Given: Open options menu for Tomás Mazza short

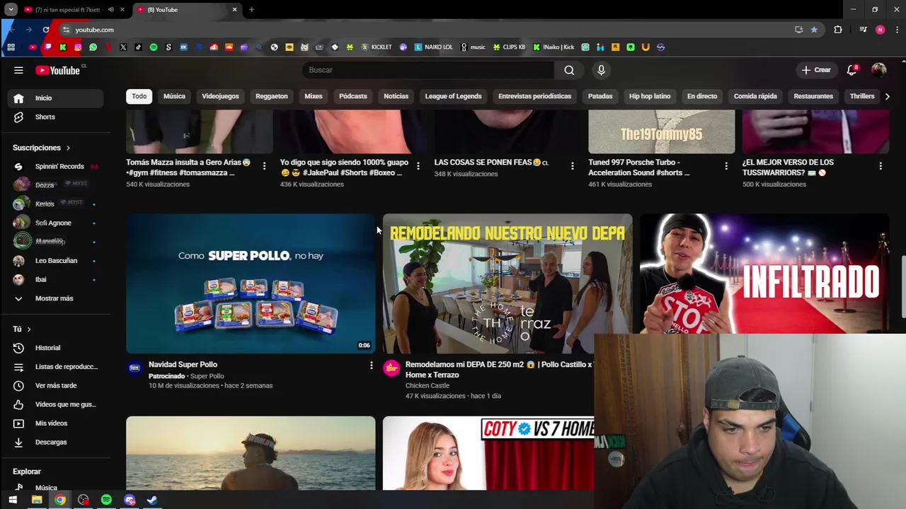Looking at the screenshot, I should point(264,166).
